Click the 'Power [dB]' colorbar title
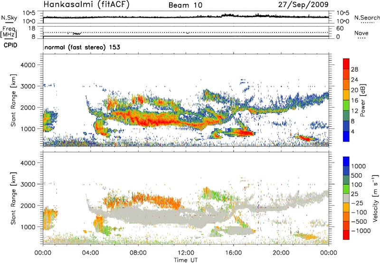 (362, 101)
